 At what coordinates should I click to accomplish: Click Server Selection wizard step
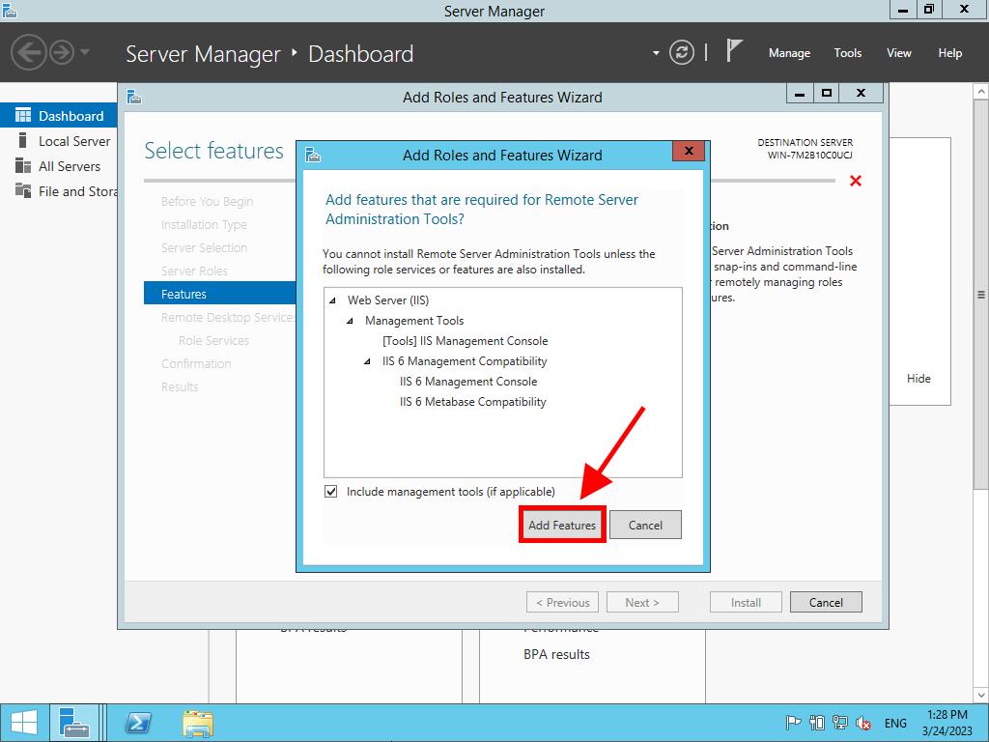coord(204,248)
